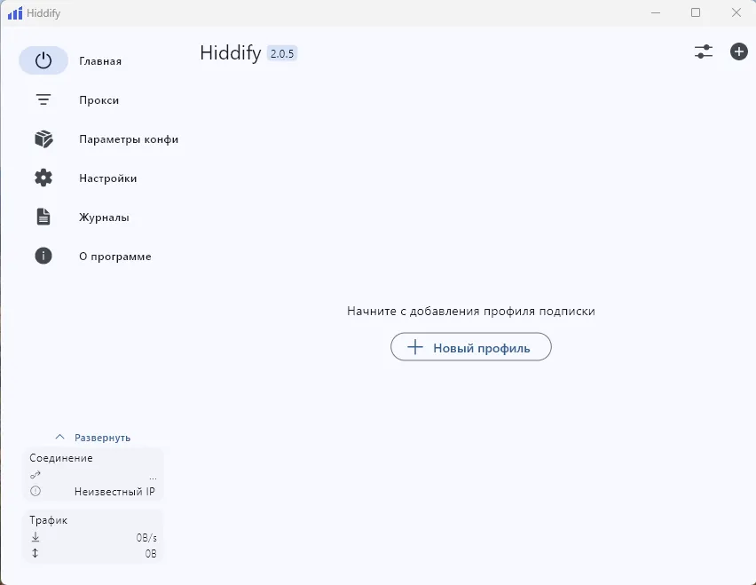This screenshot has height=585, width=756.
Task: Open Параметры конфи via cube icon
Action: [x=43, y=138]
